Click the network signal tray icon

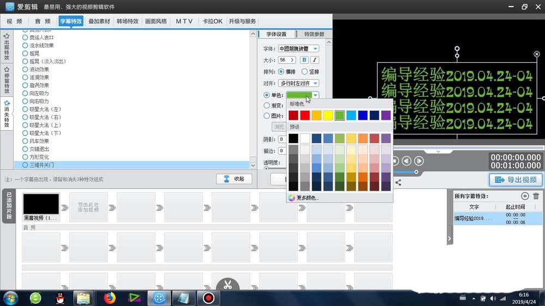pos(502,298)
